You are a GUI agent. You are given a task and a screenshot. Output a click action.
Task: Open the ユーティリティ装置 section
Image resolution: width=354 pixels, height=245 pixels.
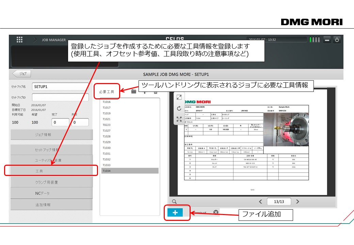point(52,160)
